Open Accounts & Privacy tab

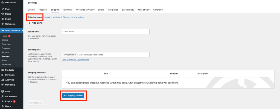pyautogui.click(x=85, y=10)
